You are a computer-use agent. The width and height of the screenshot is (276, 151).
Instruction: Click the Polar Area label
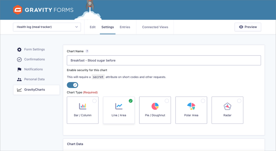[191, 115]
